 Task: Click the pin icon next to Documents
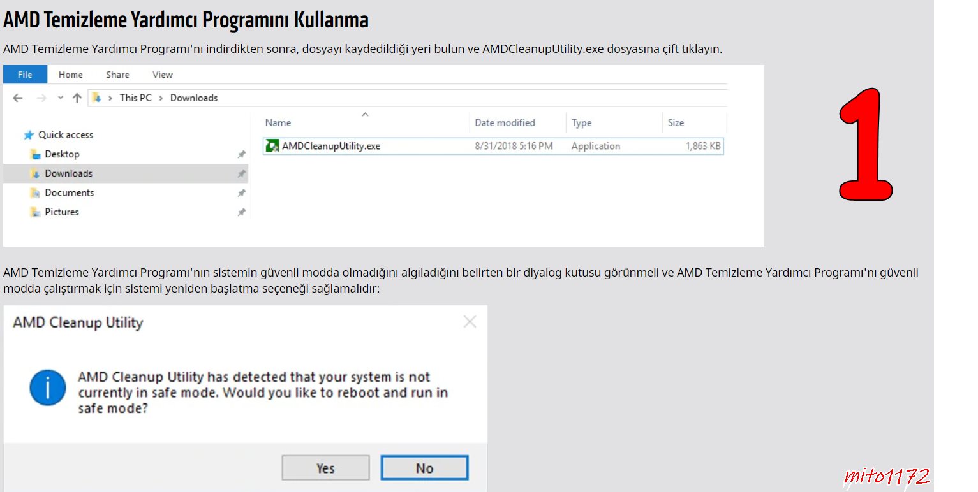pos(241,193)
